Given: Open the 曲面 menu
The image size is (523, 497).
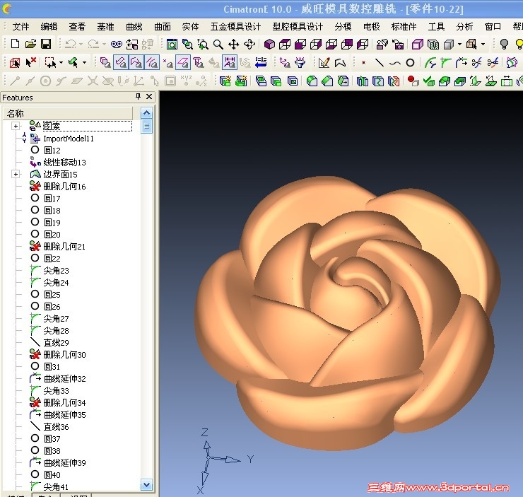Looking at the screenshot, I should pyautogui.click(x=163, y=27).
